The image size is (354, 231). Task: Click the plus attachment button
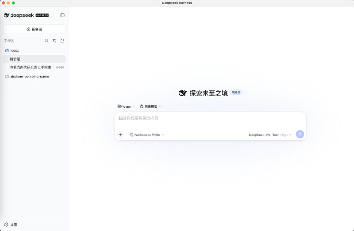pyautogui.click(x=120, y=135)
